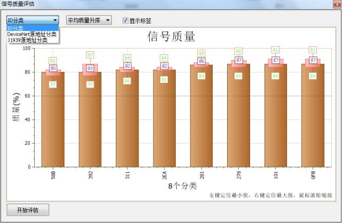The image size is (342, 223).
Task: Select the highlighted ID分类 list entry
Action: tap(33, 28)
